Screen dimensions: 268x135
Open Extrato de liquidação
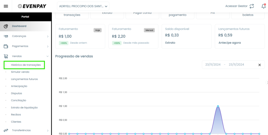(24, 108)
